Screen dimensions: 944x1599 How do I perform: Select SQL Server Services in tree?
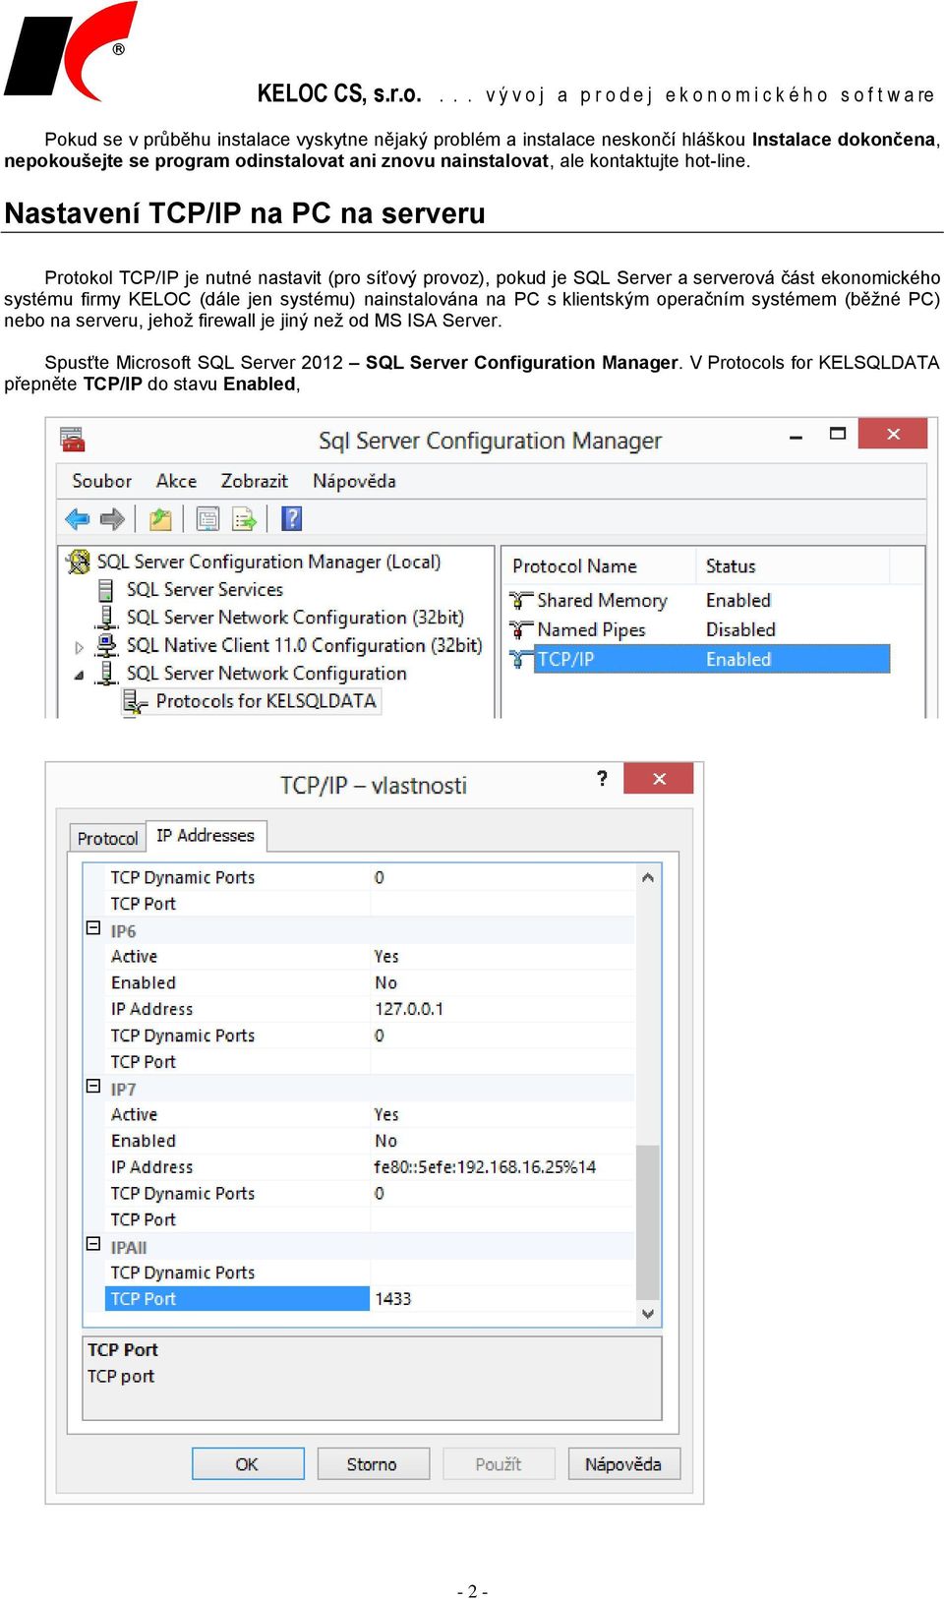tap(205, 589)
